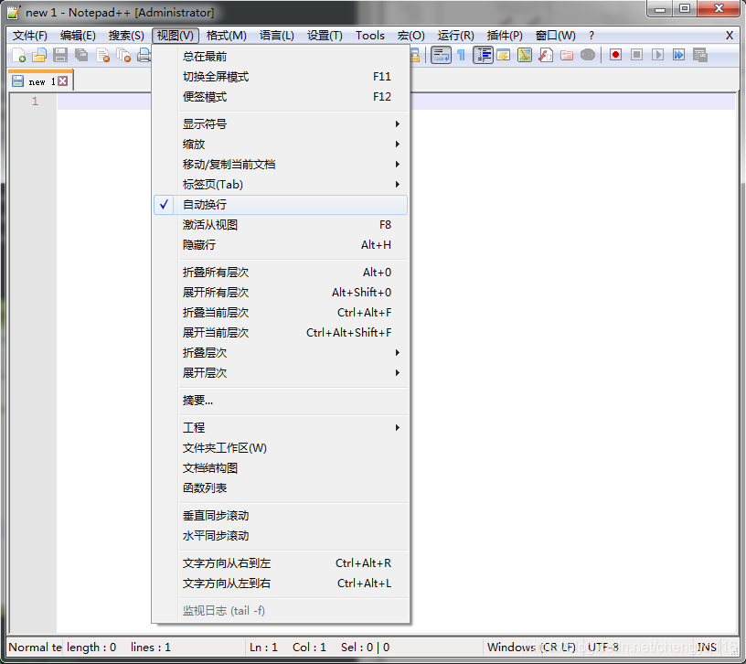
Task: Click the Open file toolbar icon
Action: 39,55
